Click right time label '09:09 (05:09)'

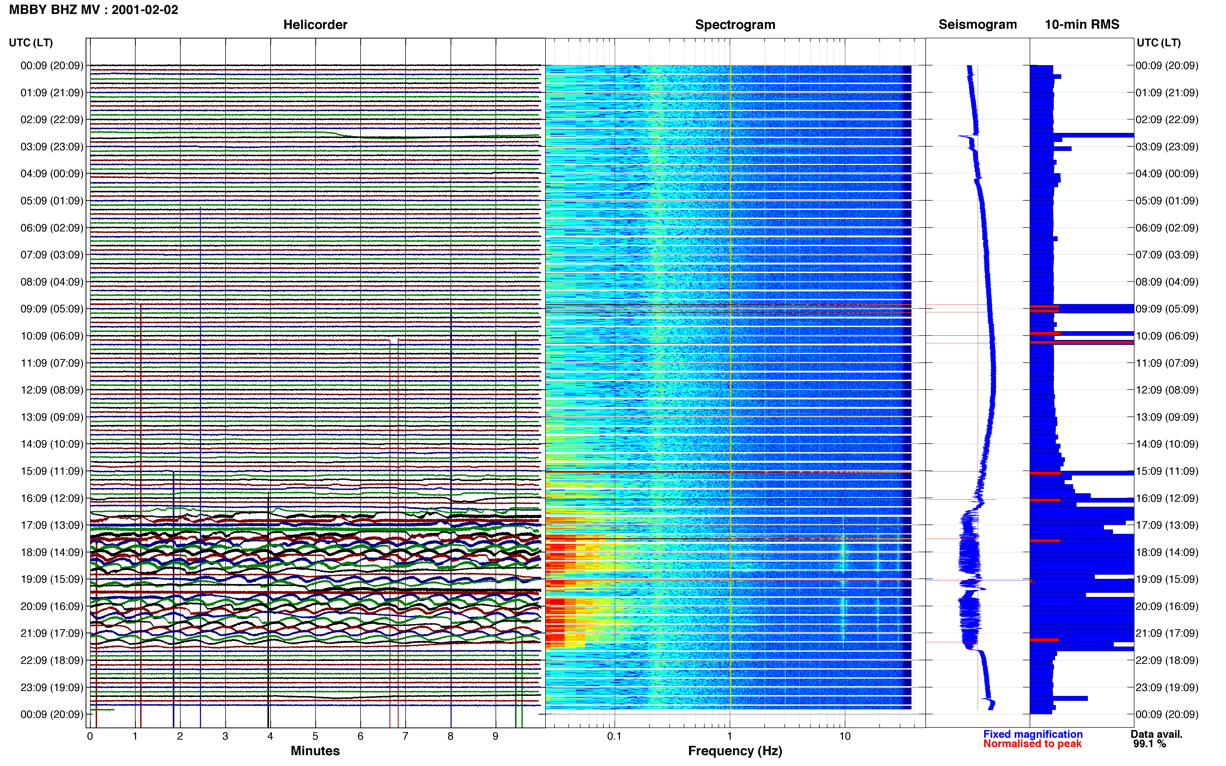click(1167, 308)
